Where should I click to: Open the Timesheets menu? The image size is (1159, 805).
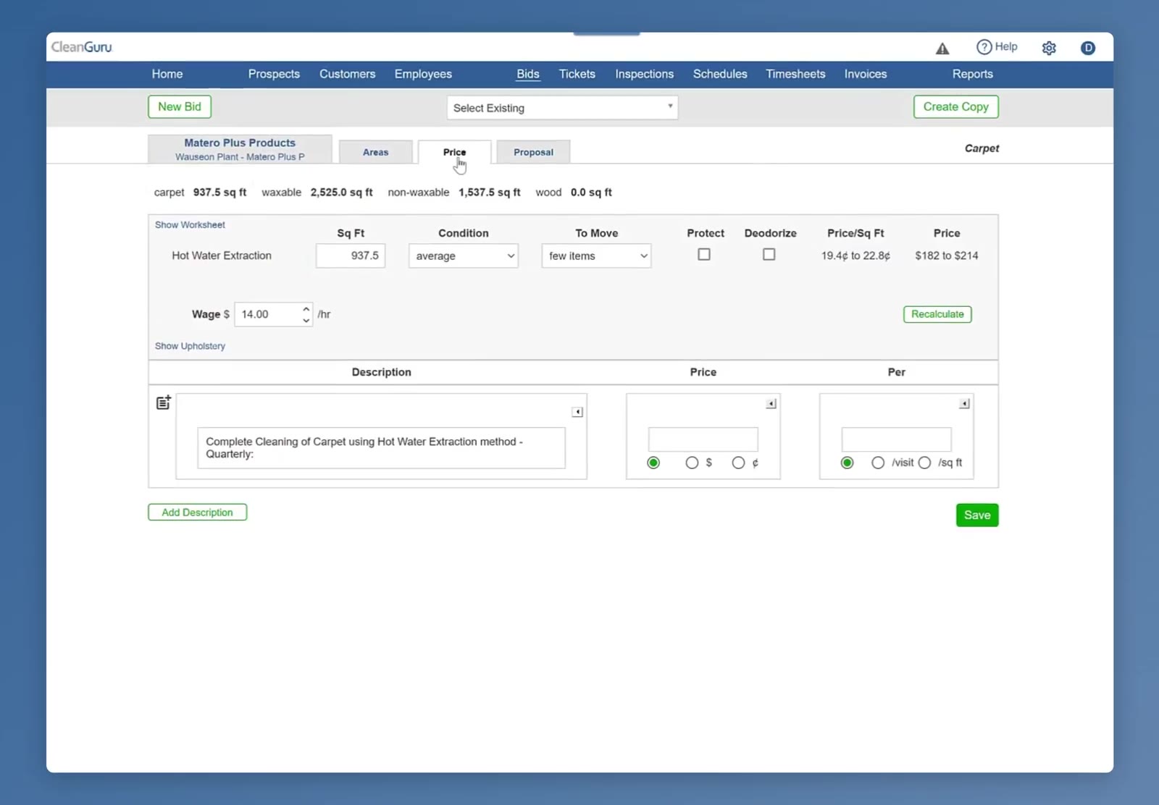795,74
